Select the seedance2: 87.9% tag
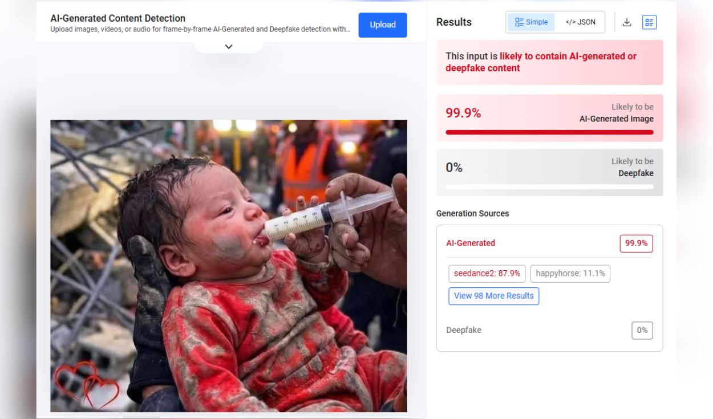This screenshot has width=713, height=419. point(487,274)
